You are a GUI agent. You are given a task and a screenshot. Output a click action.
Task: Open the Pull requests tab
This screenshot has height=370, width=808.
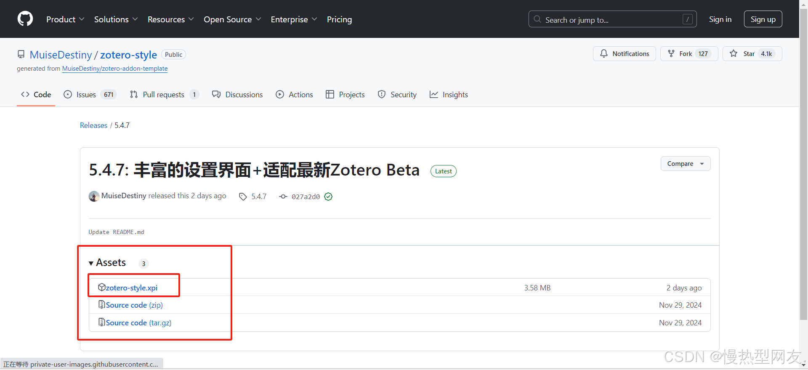click(x=164, y=95)
